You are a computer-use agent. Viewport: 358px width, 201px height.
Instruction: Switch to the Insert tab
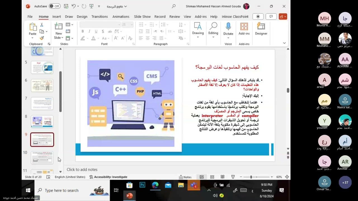[x=56, y=16]
